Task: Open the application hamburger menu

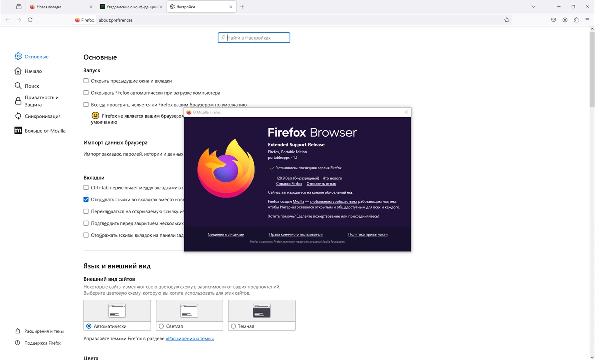Action: (588, 20)
